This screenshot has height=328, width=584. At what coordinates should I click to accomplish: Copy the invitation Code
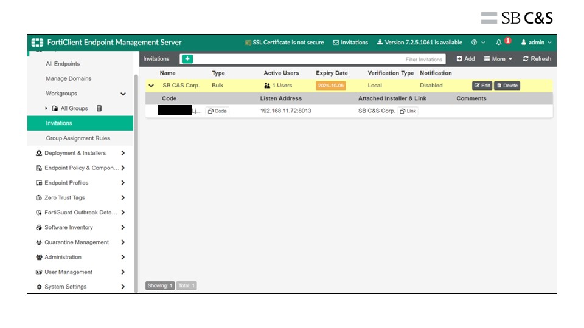[217, 111]
